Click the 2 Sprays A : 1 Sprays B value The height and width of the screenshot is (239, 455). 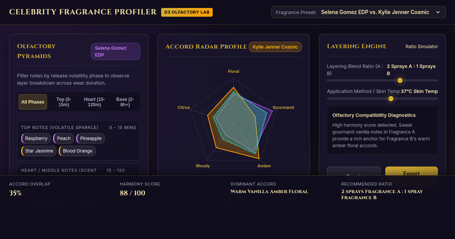pyautogui.click(x=411, y=70)
